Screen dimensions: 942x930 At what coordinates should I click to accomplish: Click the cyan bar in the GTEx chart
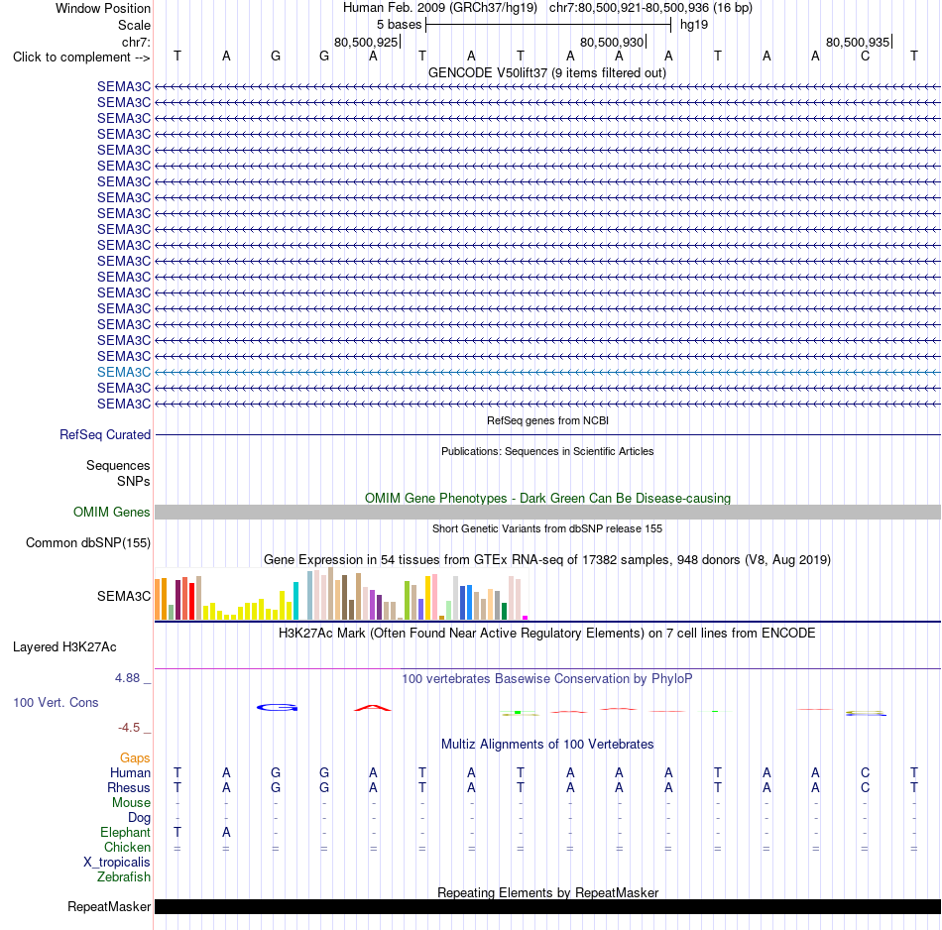295,601
